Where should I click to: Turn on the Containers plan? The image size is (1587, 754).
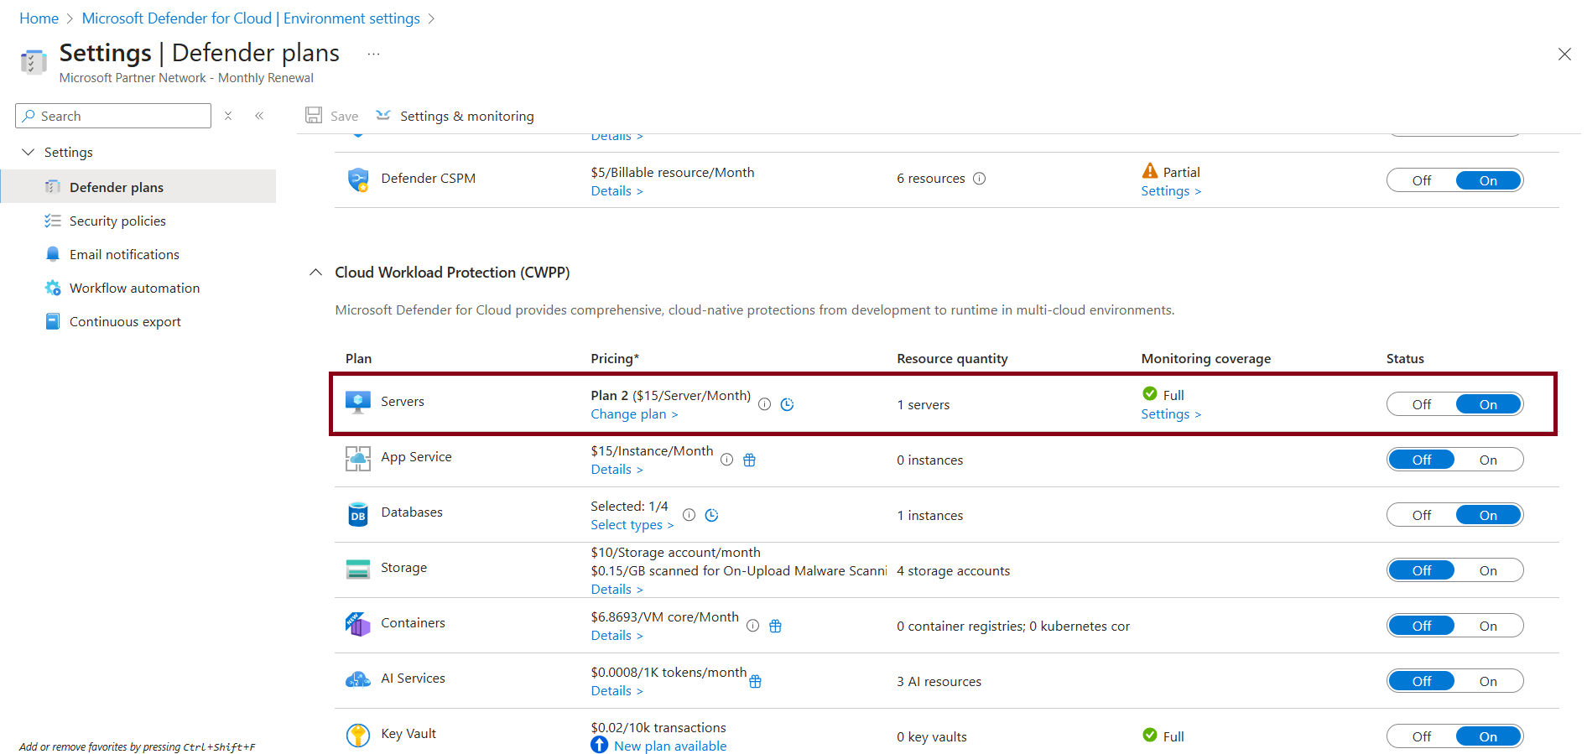coord(1489,626)
